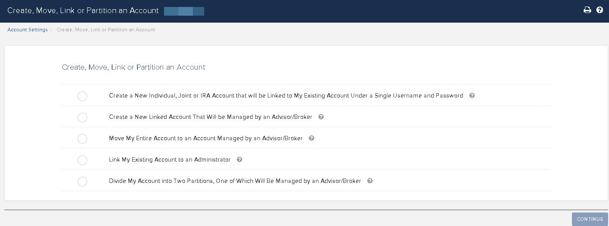Show help for Link to an Administrator option
The height and width of the screenshot is (226, 609).
[239, 159]
